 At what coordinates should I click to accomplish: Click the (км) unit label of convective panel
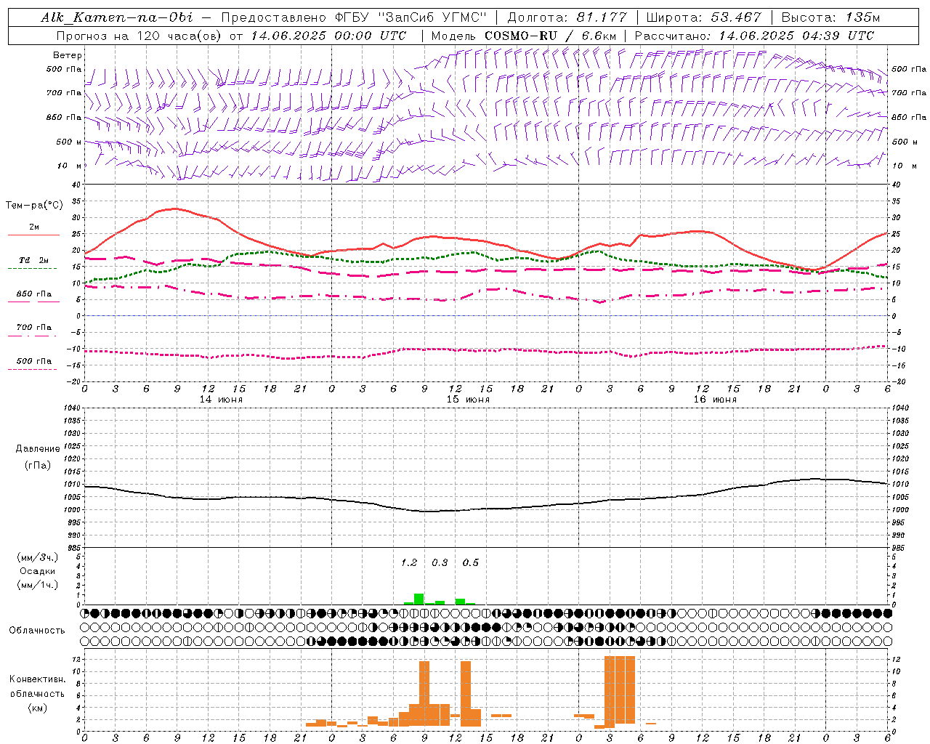pyautogui.click(x=37, y=708)
